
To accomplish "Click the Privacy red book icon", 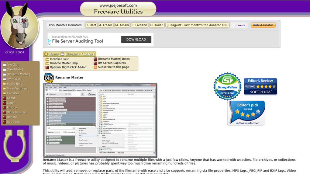I will coord(4,107).
